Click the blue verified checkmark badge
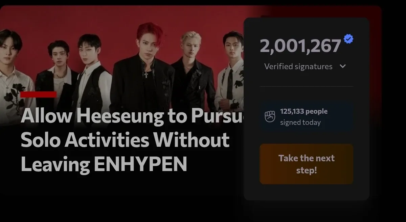Image resolution: width=406 pixels, height=222 pixels. pyautogui.click(x=348, y=39)
